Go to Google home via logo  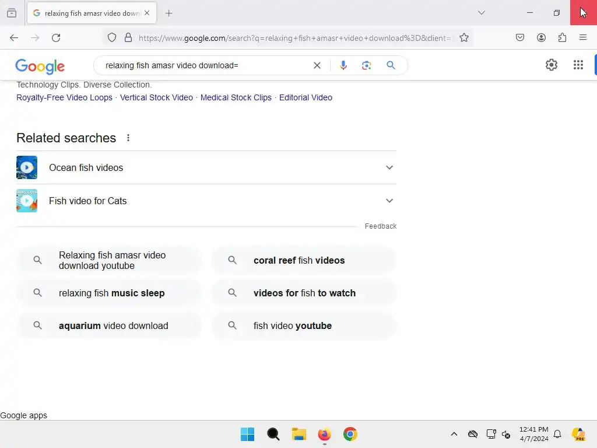click(40, 66)
